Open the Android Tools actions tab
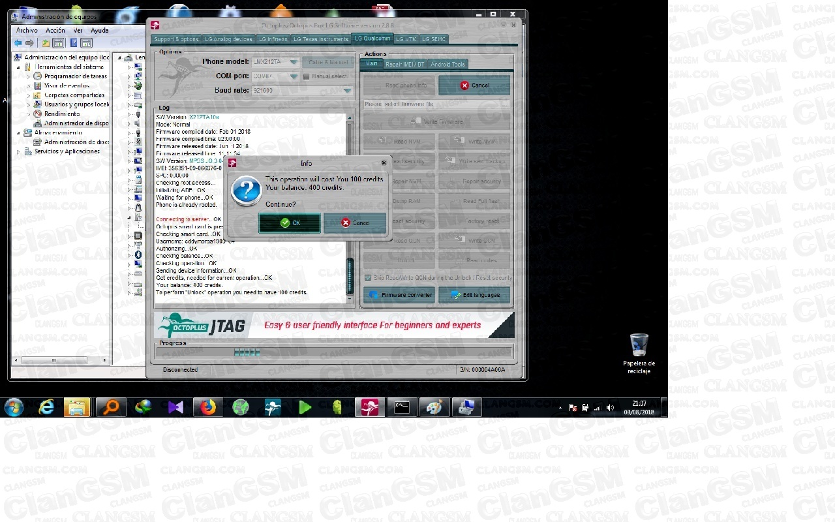835x522 pixels. tap(448, 64)
